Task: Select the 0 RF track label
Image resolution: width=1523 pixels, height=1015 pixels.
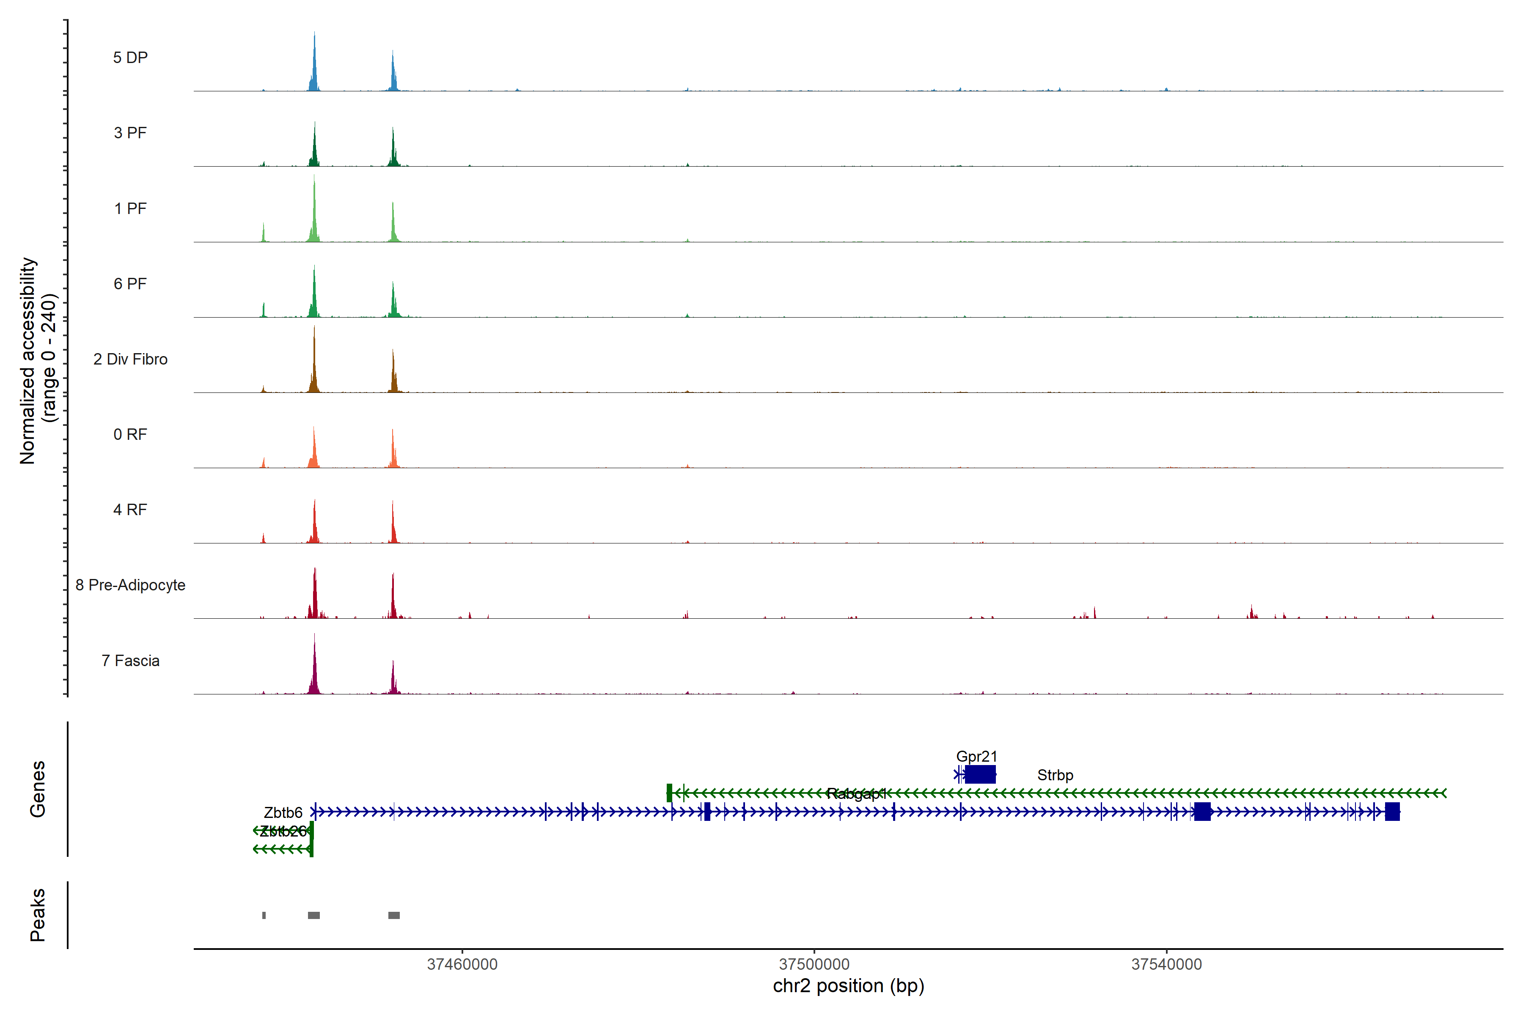Action: (130, 434)
